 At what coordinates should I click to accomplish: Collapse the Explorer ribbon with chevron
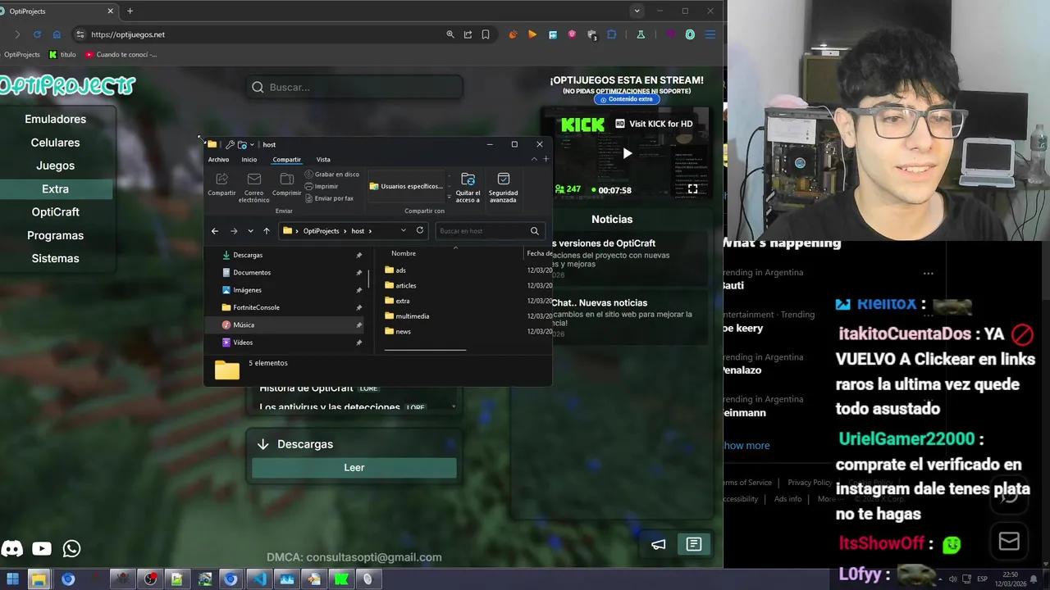pyautogui.click(x=534, y=159)
